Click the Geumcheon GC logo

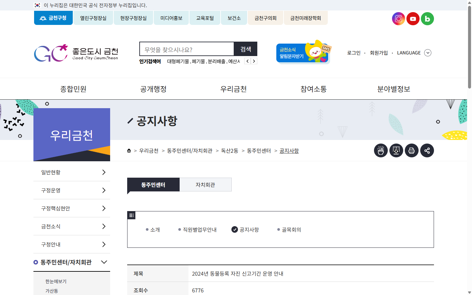pos(76,53)
